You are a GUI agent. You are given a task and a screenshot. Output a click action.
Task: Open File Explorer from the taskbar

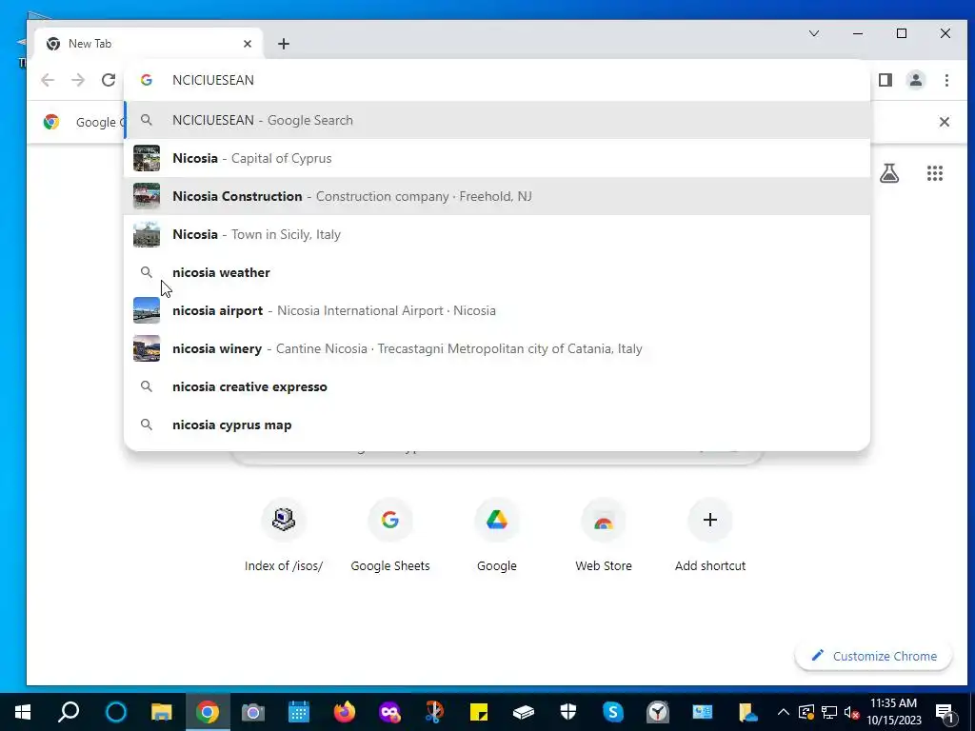tap(162, 712)
